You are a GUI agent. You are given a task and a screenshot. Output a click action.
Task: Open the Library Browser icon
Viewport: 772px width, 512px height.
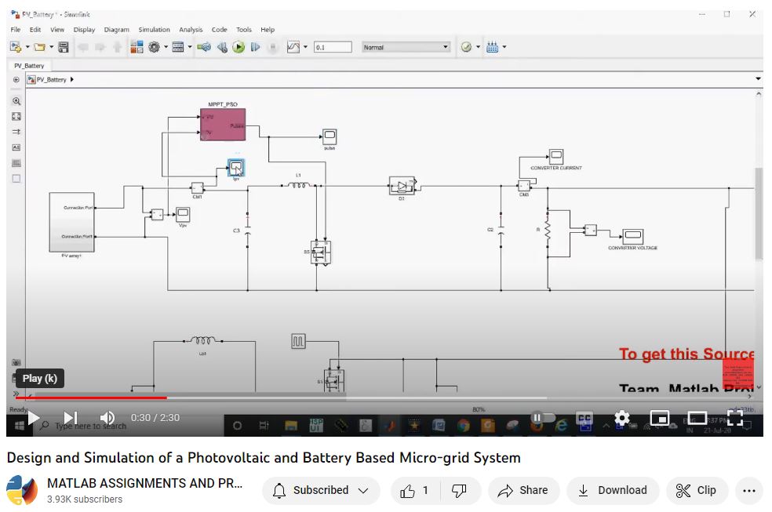click(137, 47)
